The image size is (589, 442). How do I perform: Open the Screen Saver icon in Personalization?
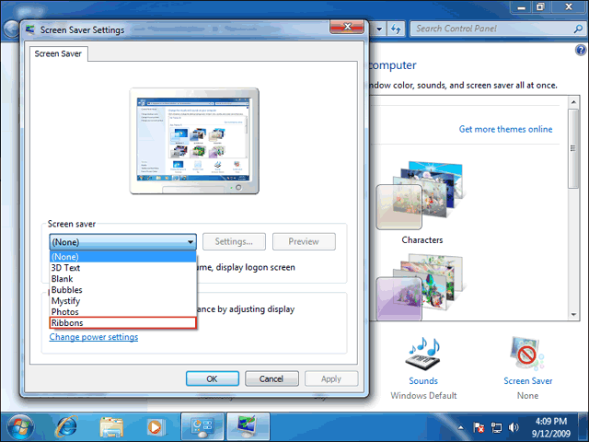click(x=527, y=354)
